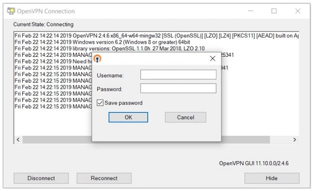The height and width of the screenshot is (191, 314).
Task: Close the OpenVPN Connection window
Action: 298,11
